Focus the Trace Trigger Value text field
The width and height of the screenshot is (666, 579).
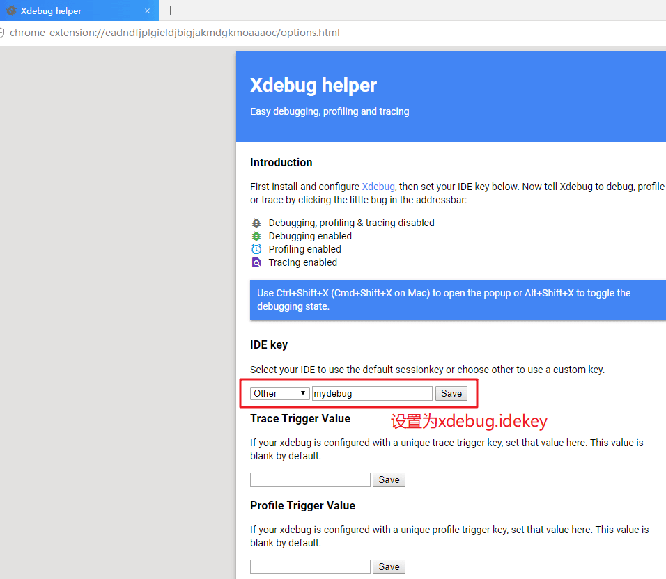coord(310,479)
